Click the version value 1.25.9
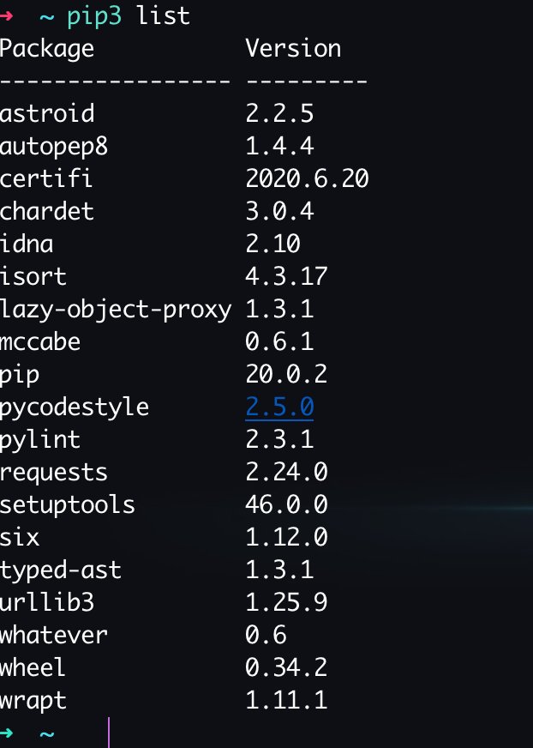 click(x=286, y=602)
